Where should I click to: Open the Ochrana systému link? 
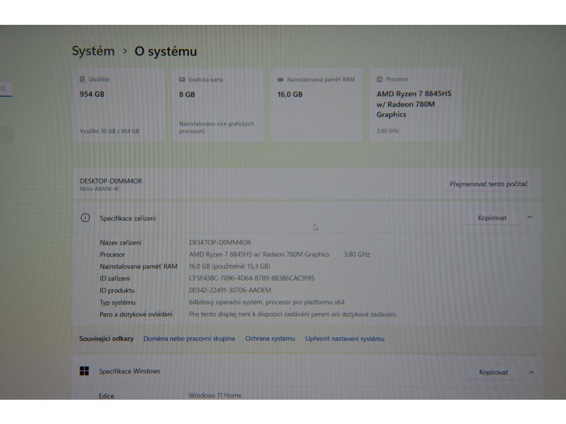point(270,338)
